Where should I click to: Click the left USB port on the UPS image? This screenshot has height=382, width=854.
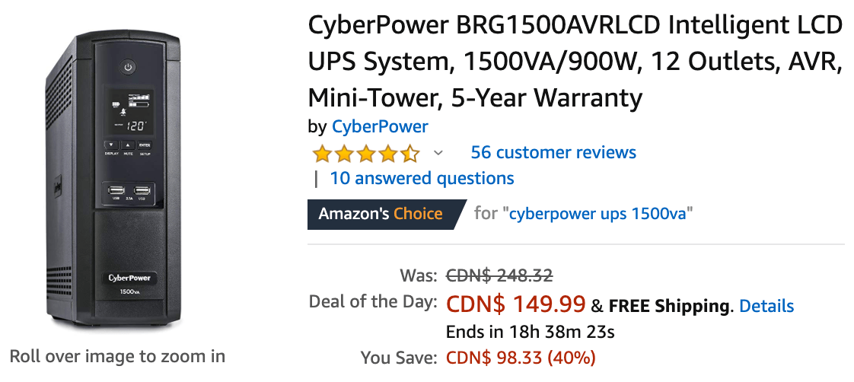116,191
